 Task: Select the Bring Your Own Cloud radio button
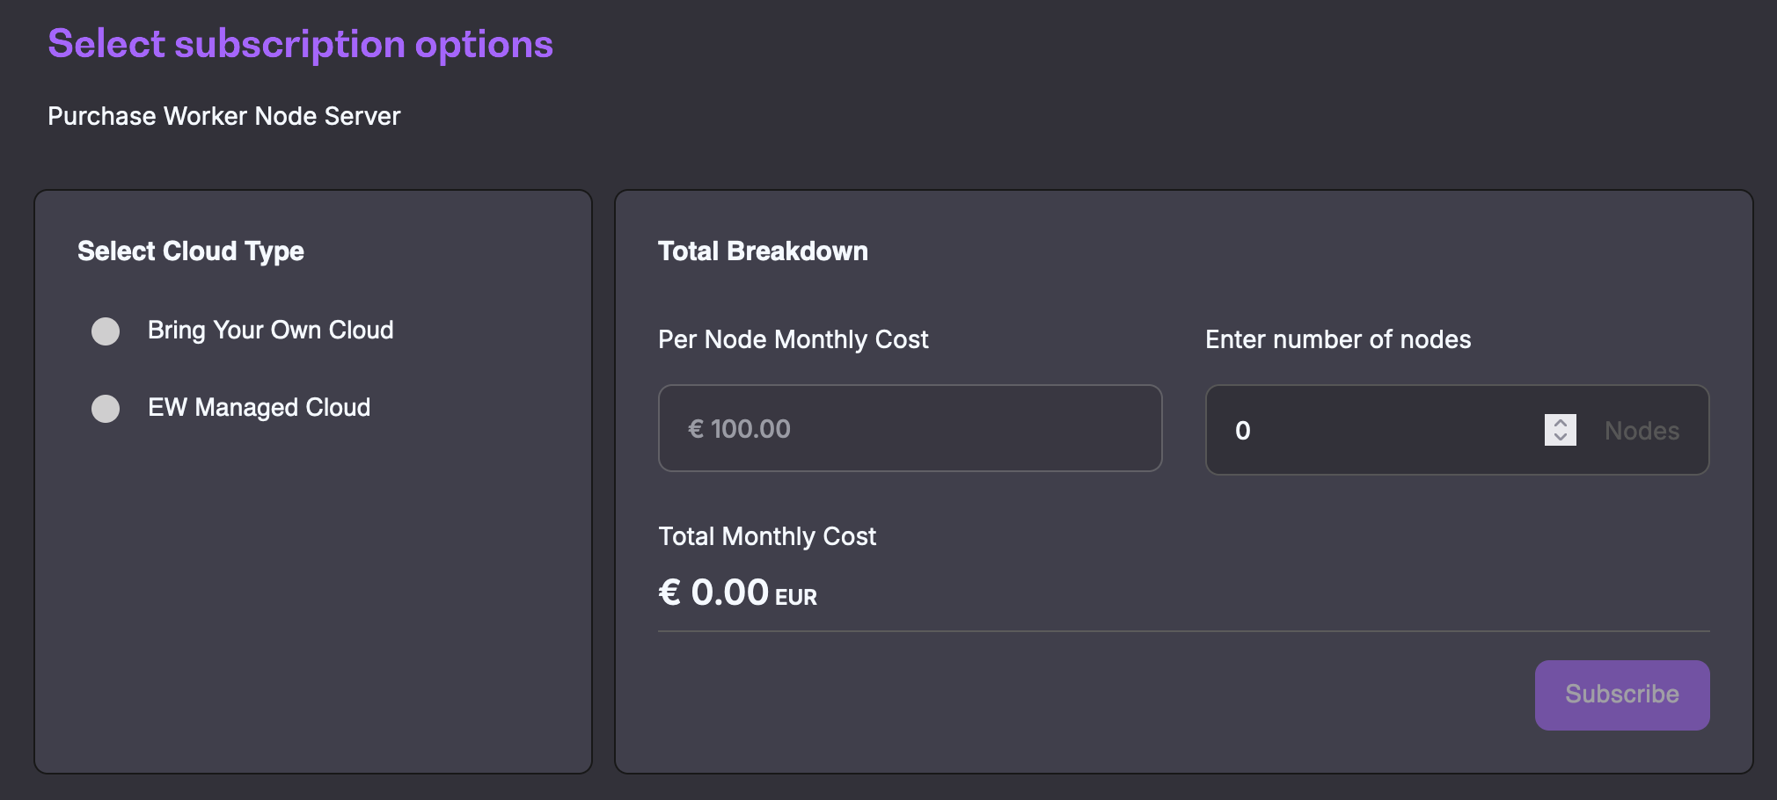coord(106,331)
